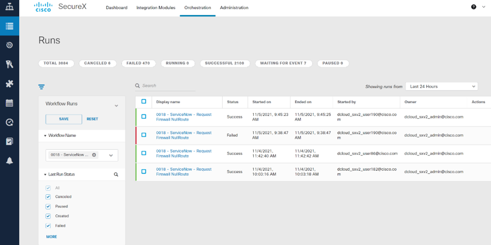Filter by the FAILED 470 pill

coord(138,63)
